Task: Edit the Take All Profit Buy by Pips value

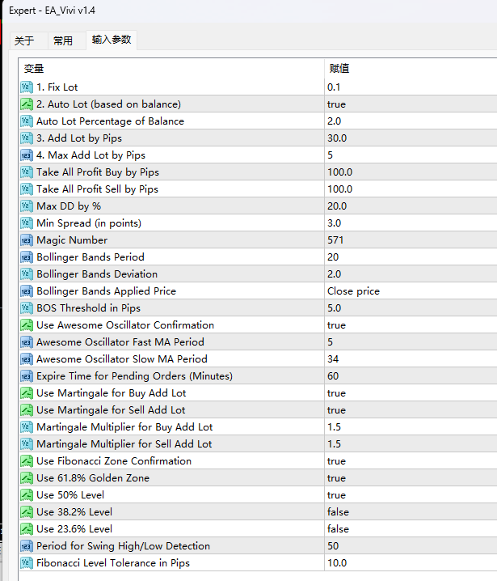Action: click(x=339, y=172)
